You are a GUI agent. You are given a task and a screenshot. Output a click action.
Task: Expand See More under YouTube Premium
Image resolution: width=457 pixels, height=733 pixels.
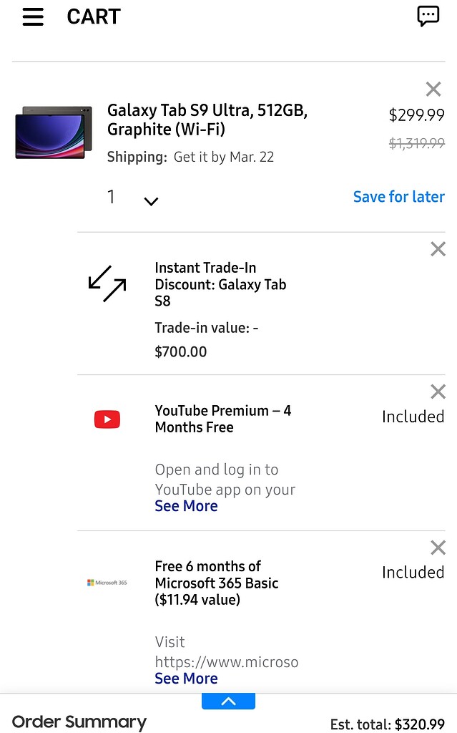(186, 505)
